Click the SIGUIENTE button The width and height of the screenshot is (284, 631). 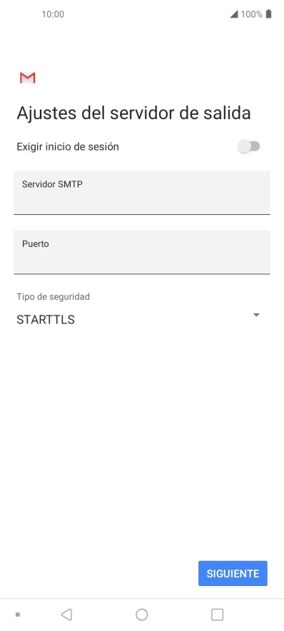click(x=233, y=573)
